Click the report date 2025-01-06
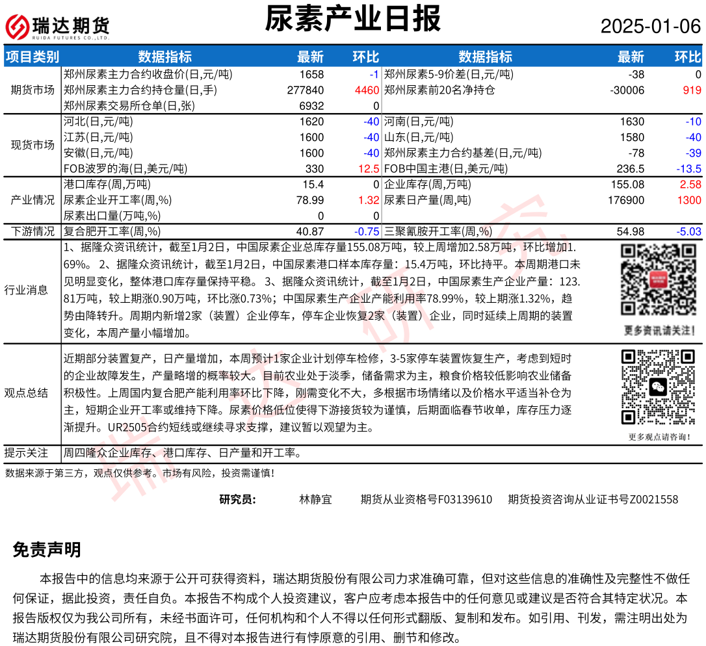 point(650,27)
